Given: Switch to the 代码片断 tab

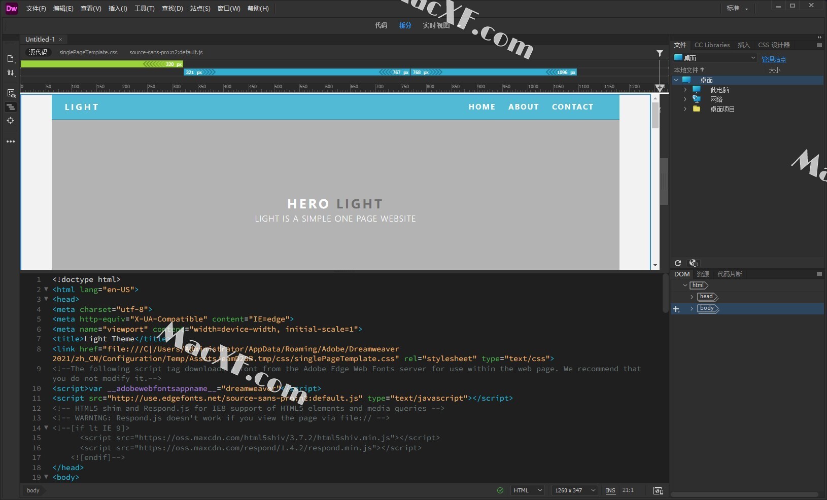Looking at the screenshot, I should click(730, 274).
